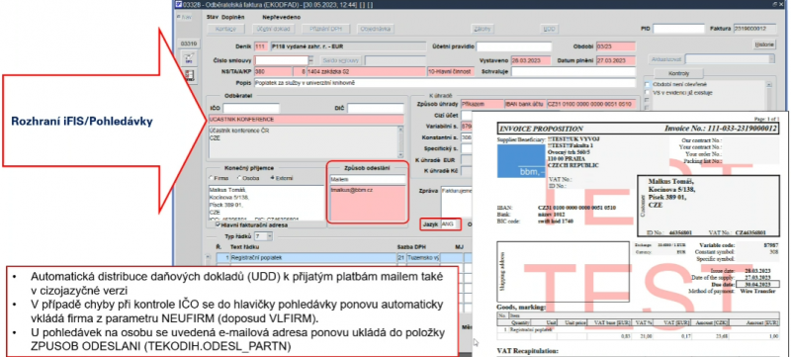The width and height of the screenshot is (791, 357).
Task: Click the Malkus Tomáš customer box in invoice
Action: [x=708, y=206]
